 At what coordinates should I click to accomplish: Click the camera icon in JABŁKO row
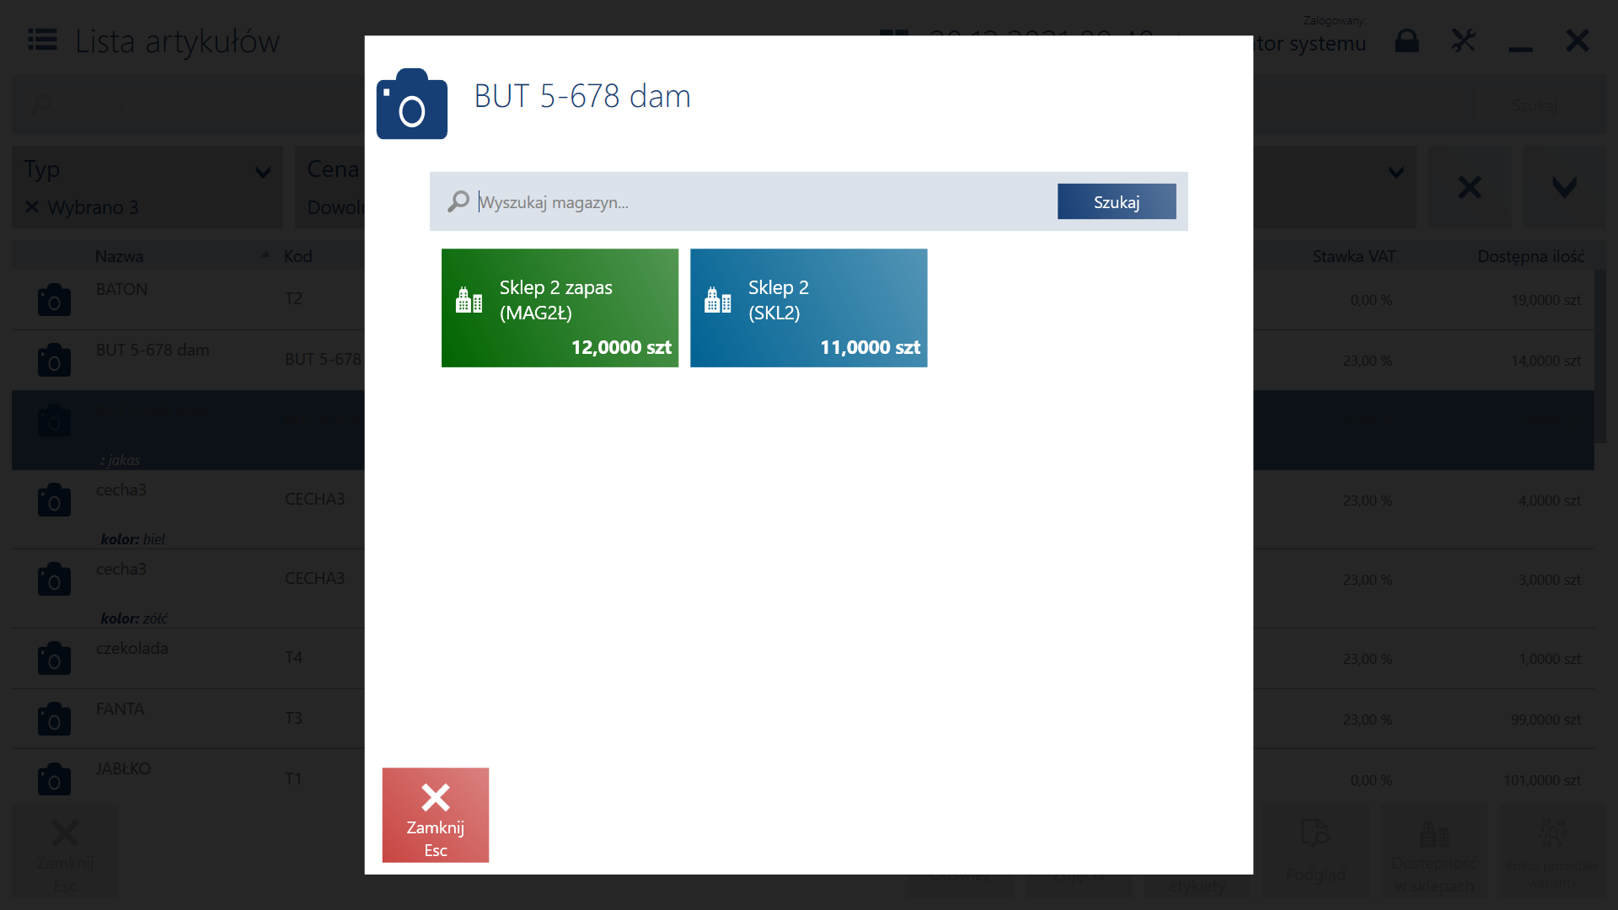[54, 779]
